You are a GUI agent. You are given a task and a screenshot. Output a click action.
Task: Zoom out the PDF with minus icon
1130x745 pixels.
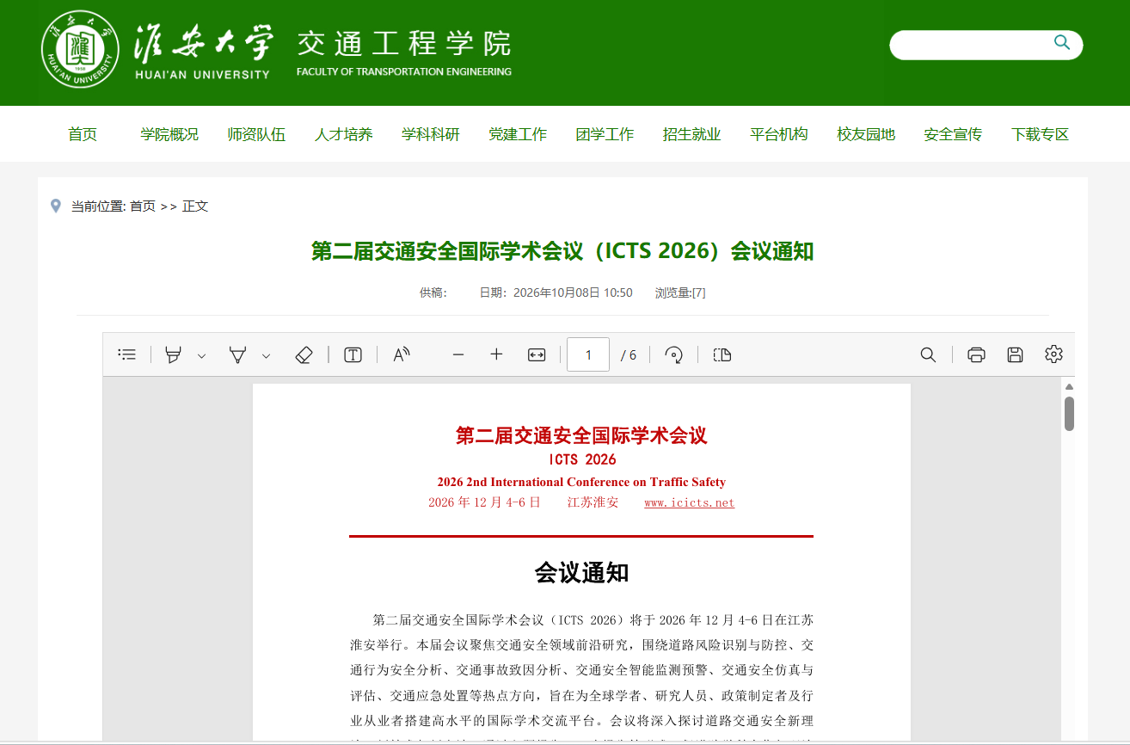pos(458,354)
